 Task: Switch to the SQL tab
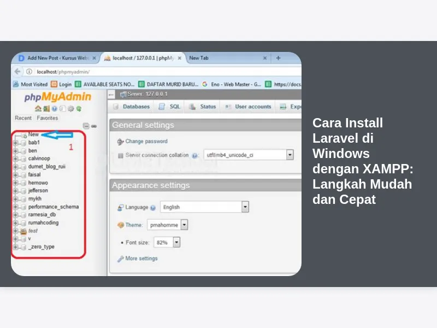pyautogui.click(x=170, y=107)
